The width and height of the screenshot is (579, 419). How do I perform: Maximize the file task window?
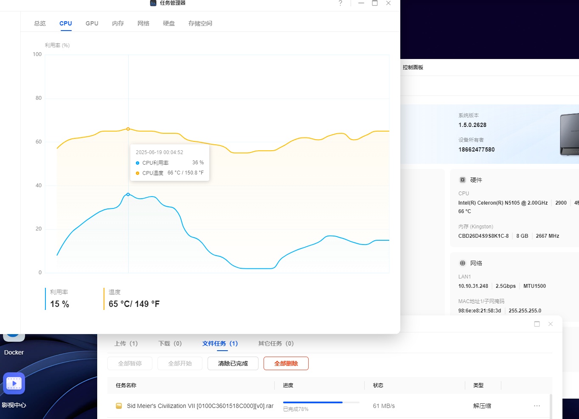click(537, 324)
